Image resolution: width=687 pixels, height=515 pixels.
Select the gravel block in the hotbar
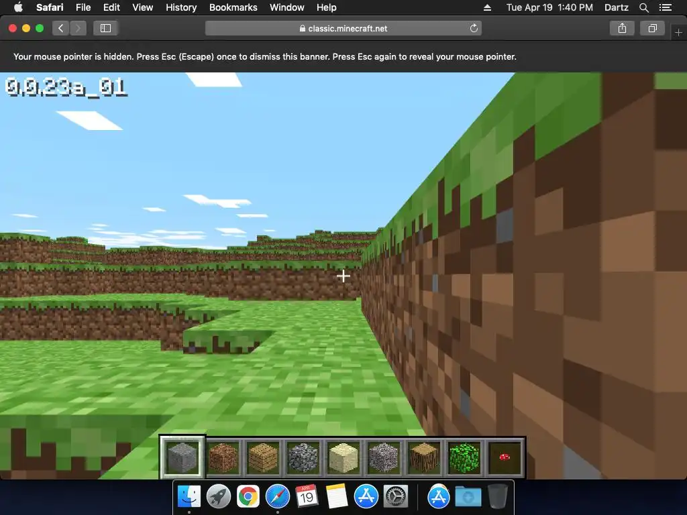[x=384, y=457]
